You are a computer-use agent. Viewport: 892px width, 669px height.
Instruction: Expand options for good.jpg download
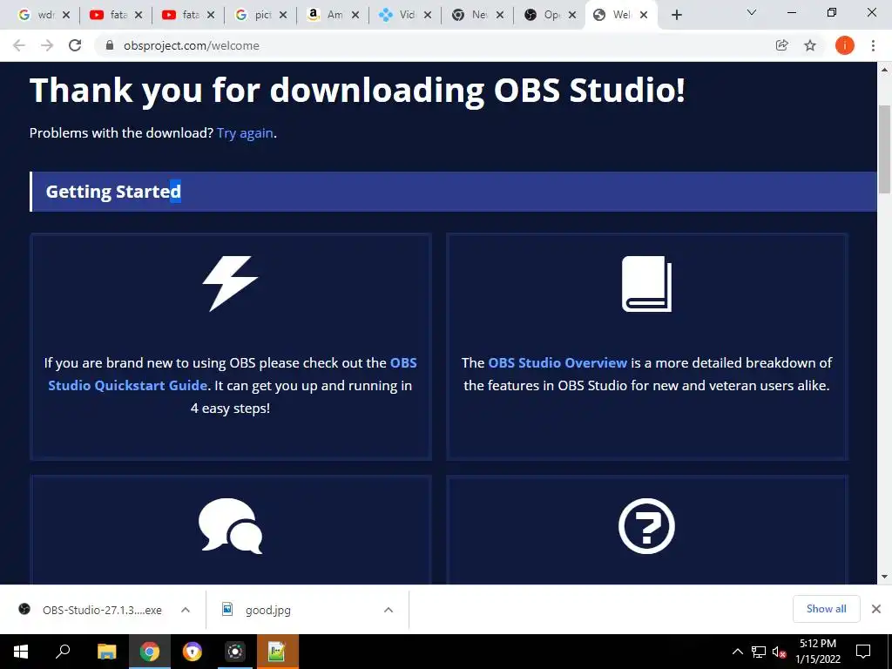coord(389,610)
